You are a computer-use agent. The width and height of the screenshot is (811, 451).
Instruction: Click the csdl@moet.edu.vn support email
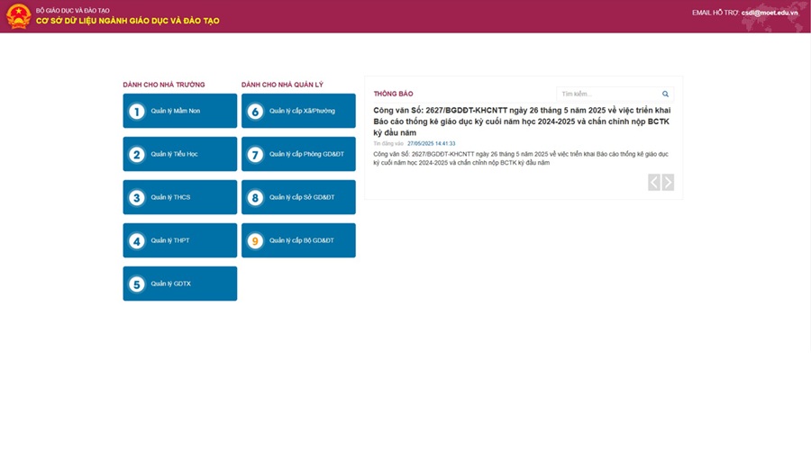coord(769,13)
